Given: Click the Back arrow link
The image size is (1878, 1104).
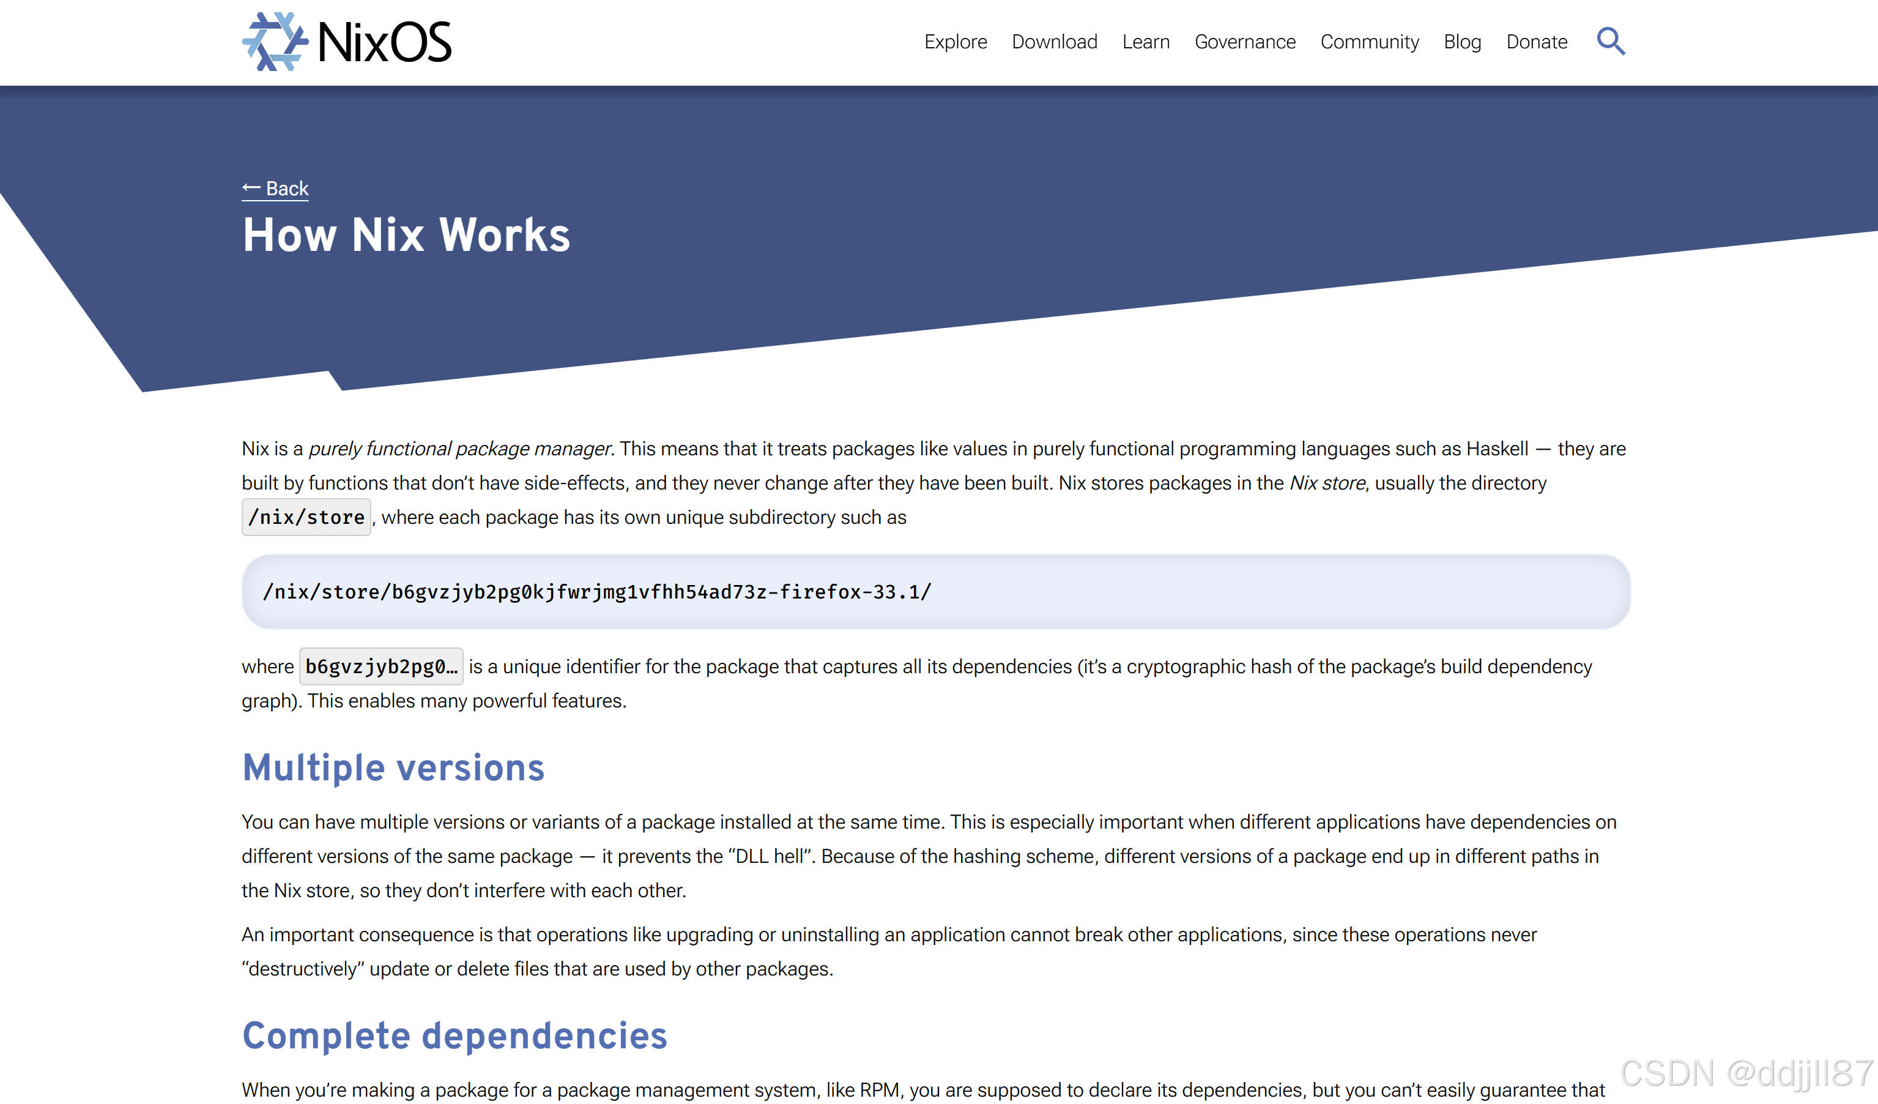Looking at the screenshot, I should (x=275, y=188).
